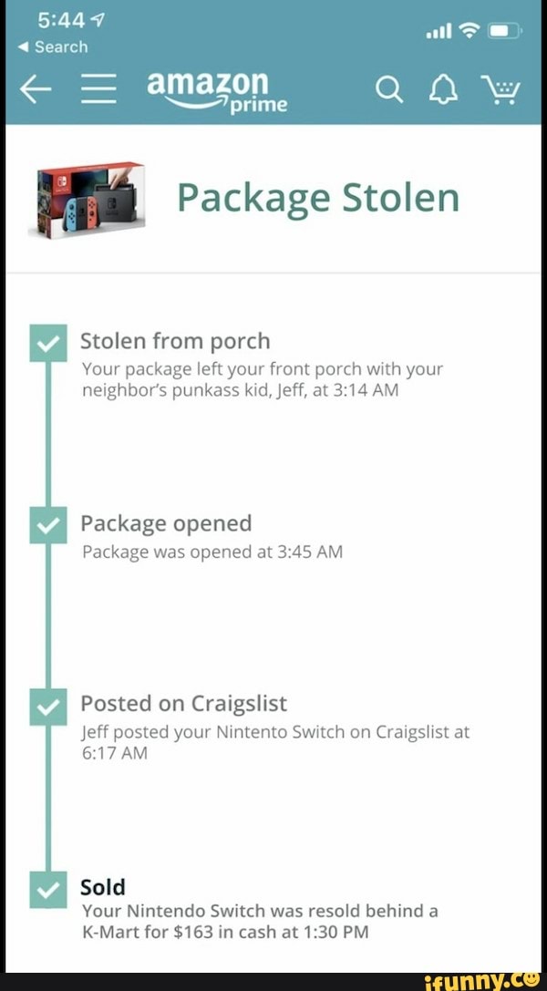
Task: Tap the 'Package opened' checkmark
Action: coord(47,524)
